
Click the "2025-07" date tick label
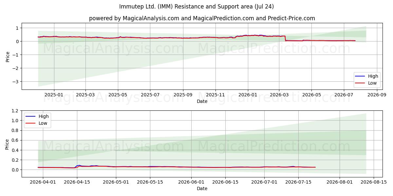click(150, 95)
